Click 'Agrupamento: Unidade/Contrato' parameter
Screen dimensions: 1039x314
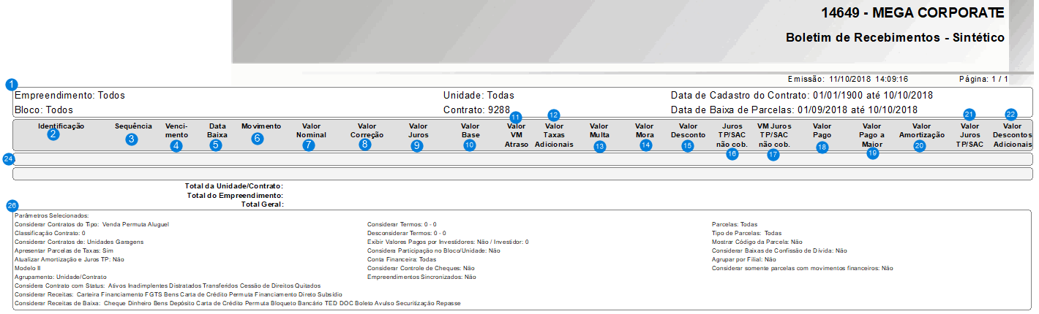pyautogui.click(x=61, y=277)
